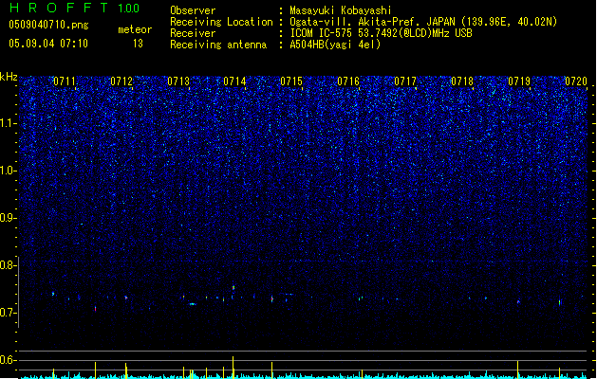Click the 0713 time marker

coord(178,81)
